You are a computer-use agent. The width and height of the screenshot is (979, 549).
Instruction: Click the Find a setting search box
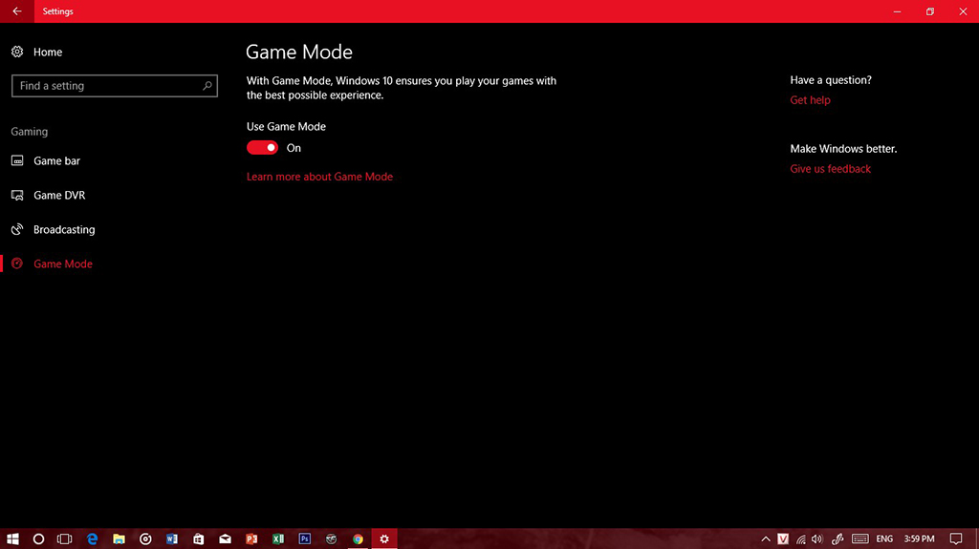105,86
